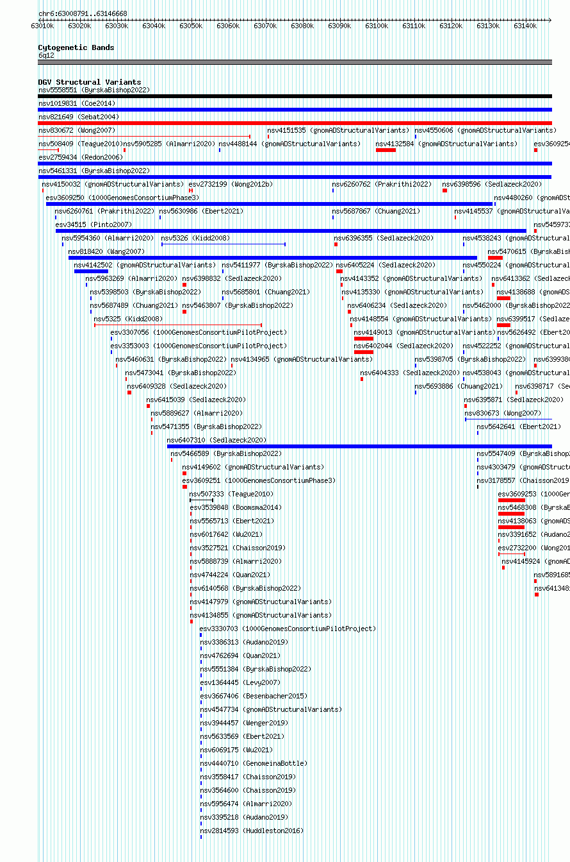Image resolution: width=570 pixels, height=862 pixels.
Task: Select the esv2759434 (Redon2006) blue bar
Action: point(295,164)
